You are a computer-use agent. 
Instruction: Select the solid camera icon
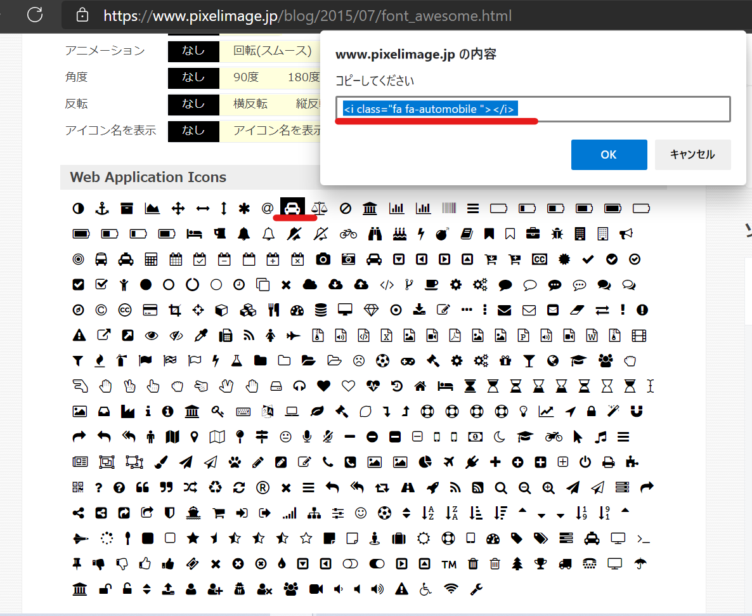point(323,259)
